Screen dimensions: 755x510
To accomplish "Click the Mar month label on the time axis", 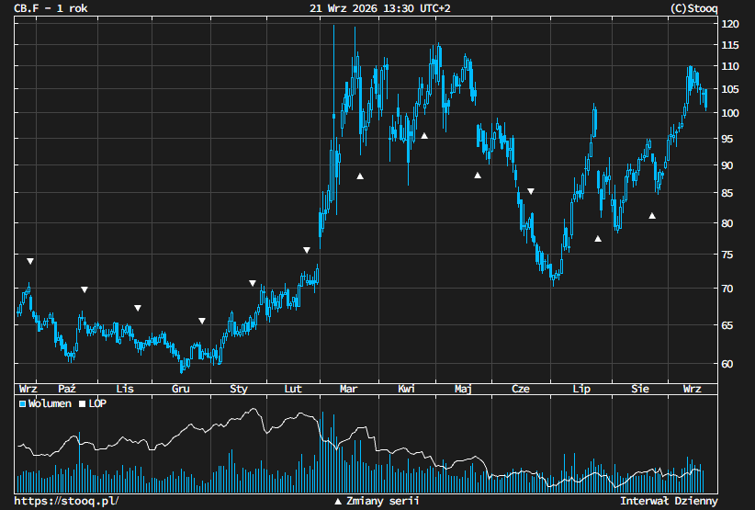I will [x=349, y=389].
